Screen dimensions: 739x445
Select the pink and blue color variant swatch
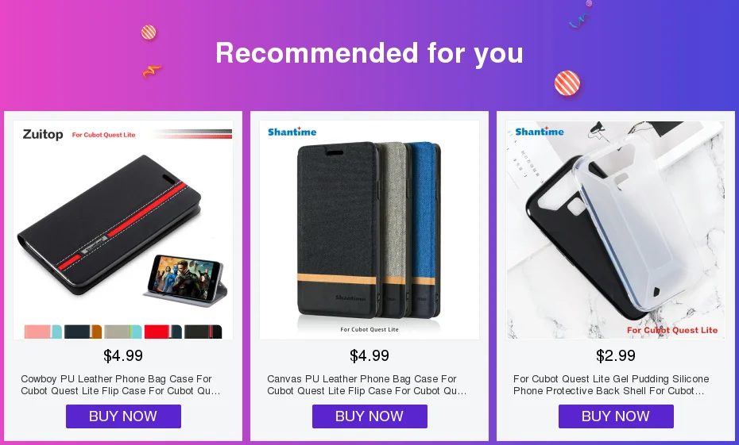click(x=43, y=332)
